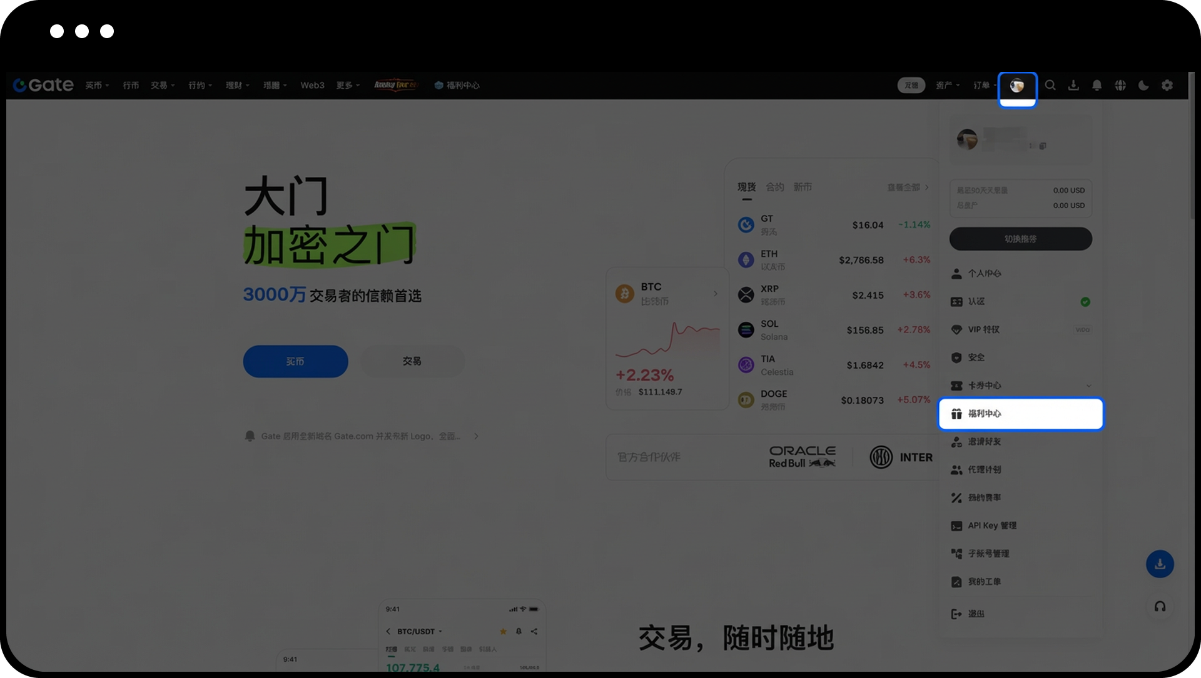Click the blue floating download button
Viewport: 1201px width, 678px height.
[x=1160, y=564]
